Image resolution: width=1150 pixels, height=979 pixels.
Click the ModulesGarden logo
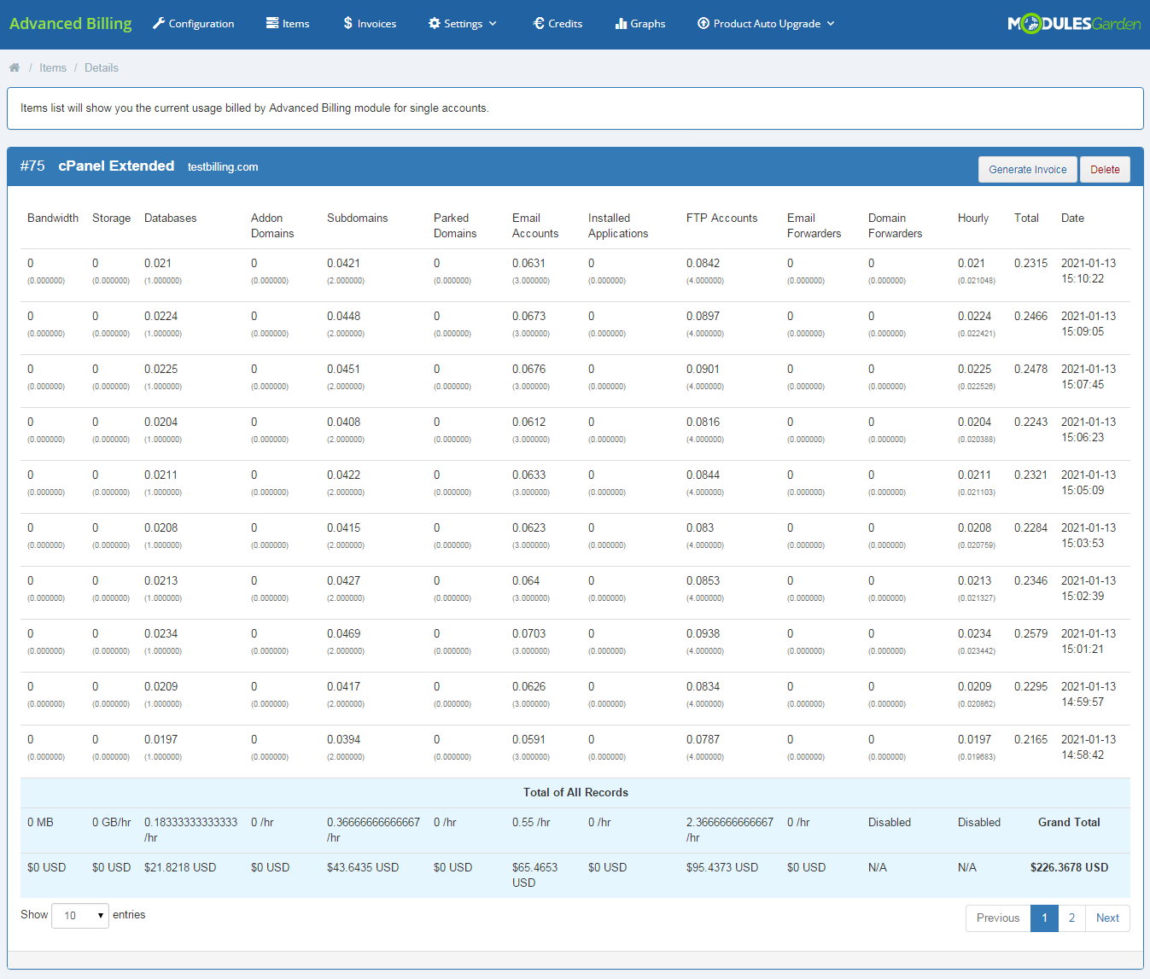(1074, 24)
